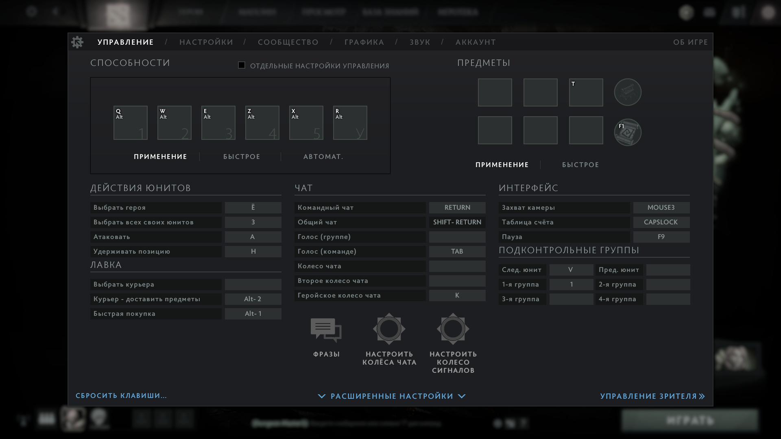This screenshot has width=781, height=439.
Task: Open УПРАВЛЕНИЕ ЗРИТЕЛЯ spectator controls
Action: (x=652, y=396)
